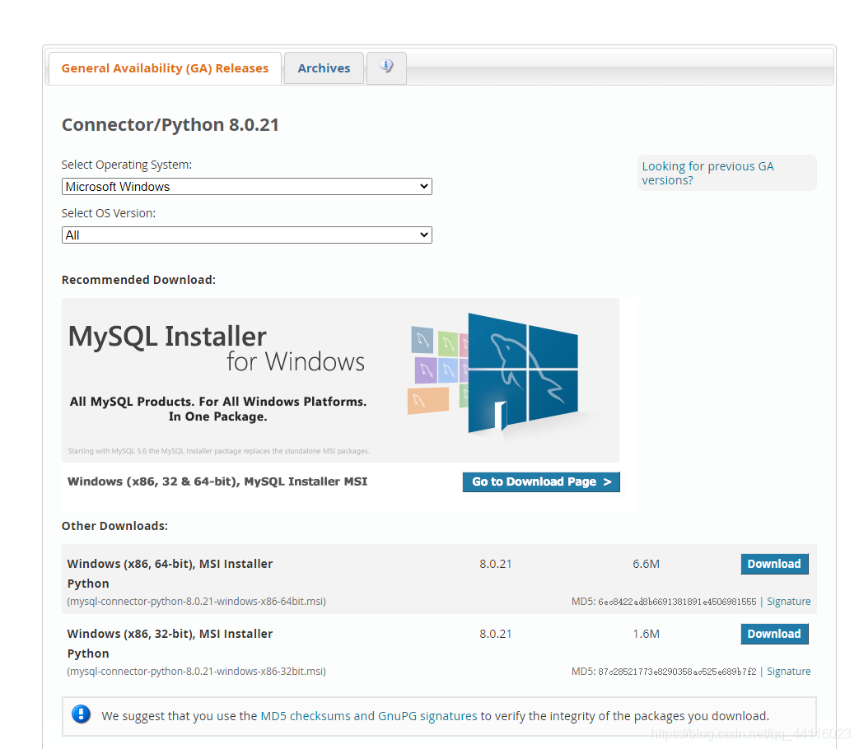Image resolution: width=859 pixels, height=749 pixels.
Task: Click the 64-bit MSI file name text
Action: coord(197,601)
